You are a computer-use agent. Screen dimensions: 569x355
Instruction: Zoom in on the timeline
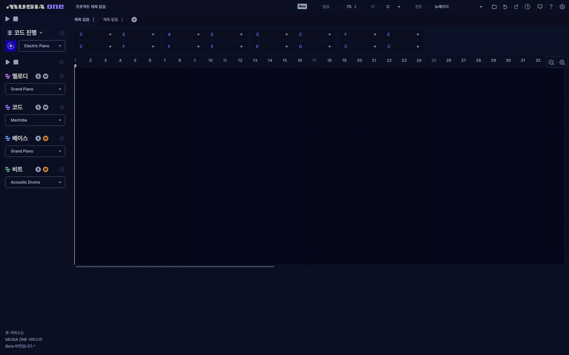tap(562, 63)
